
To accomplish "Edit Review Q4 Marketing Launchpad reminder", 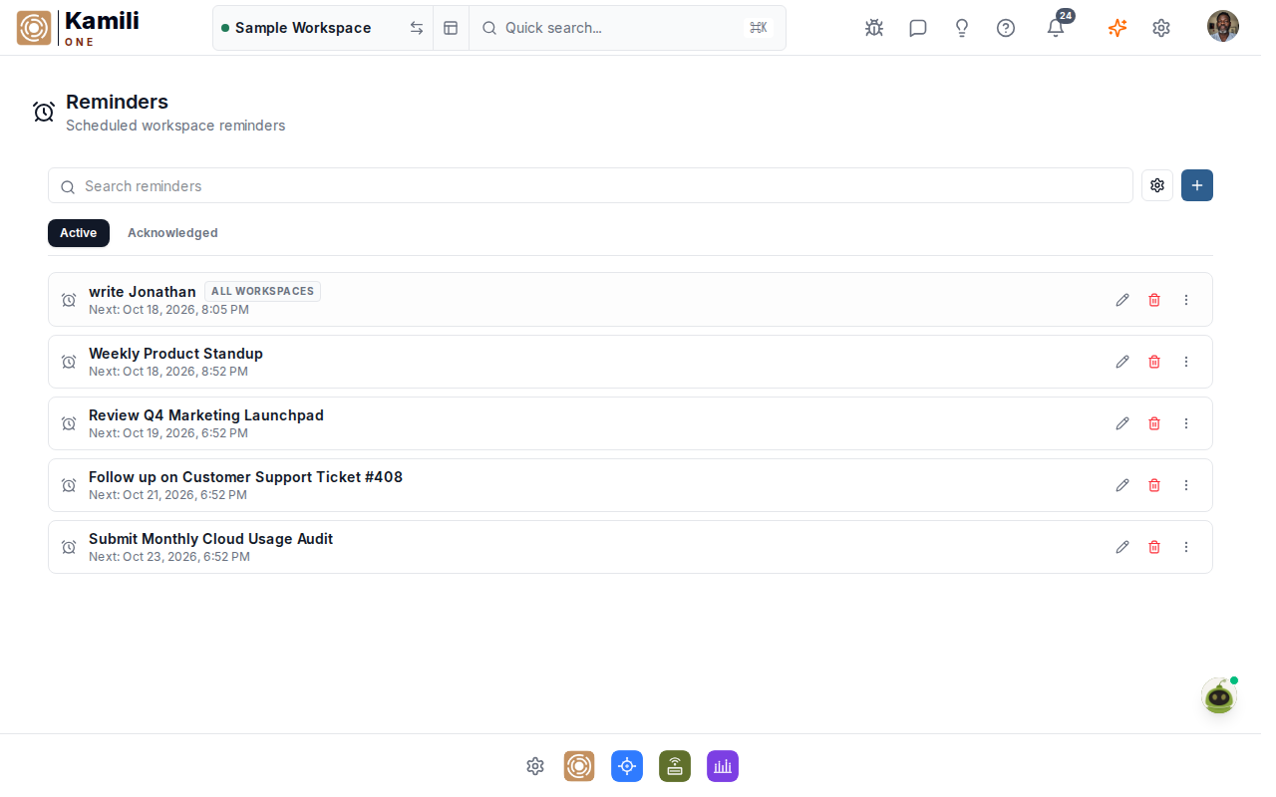I will click(x=1122, y=423).
